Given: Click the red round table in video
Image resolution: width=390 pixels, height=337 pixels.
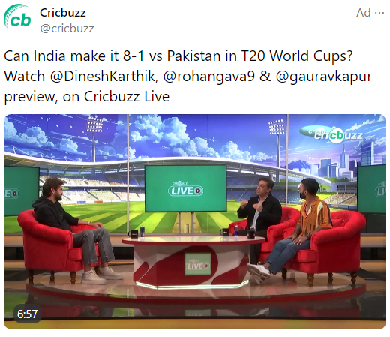Looking at the screenshot, I should click(193, 261).
